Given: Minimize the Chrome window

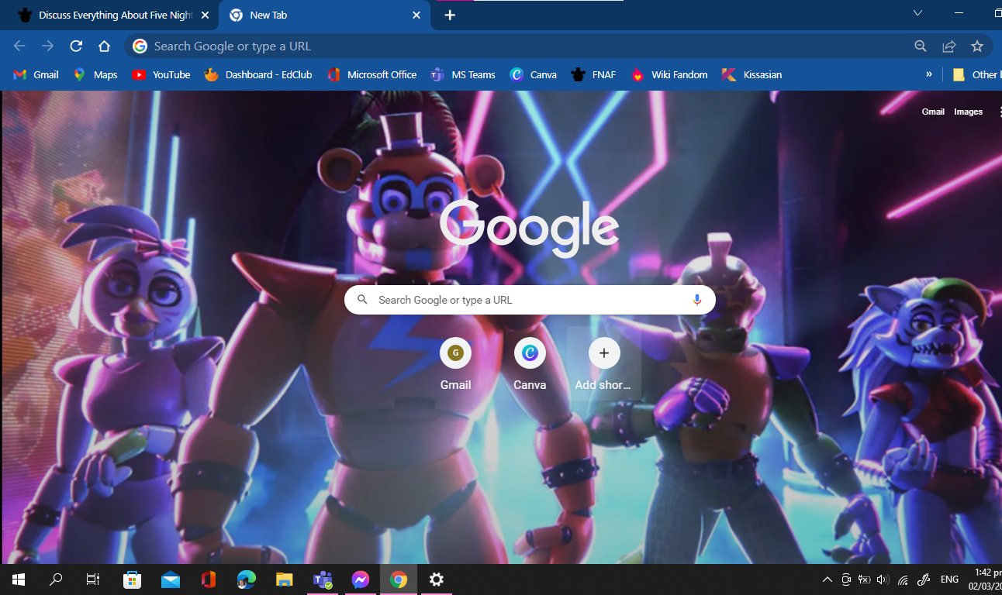Looking at the screenshot, I should [x=960, y=13].
